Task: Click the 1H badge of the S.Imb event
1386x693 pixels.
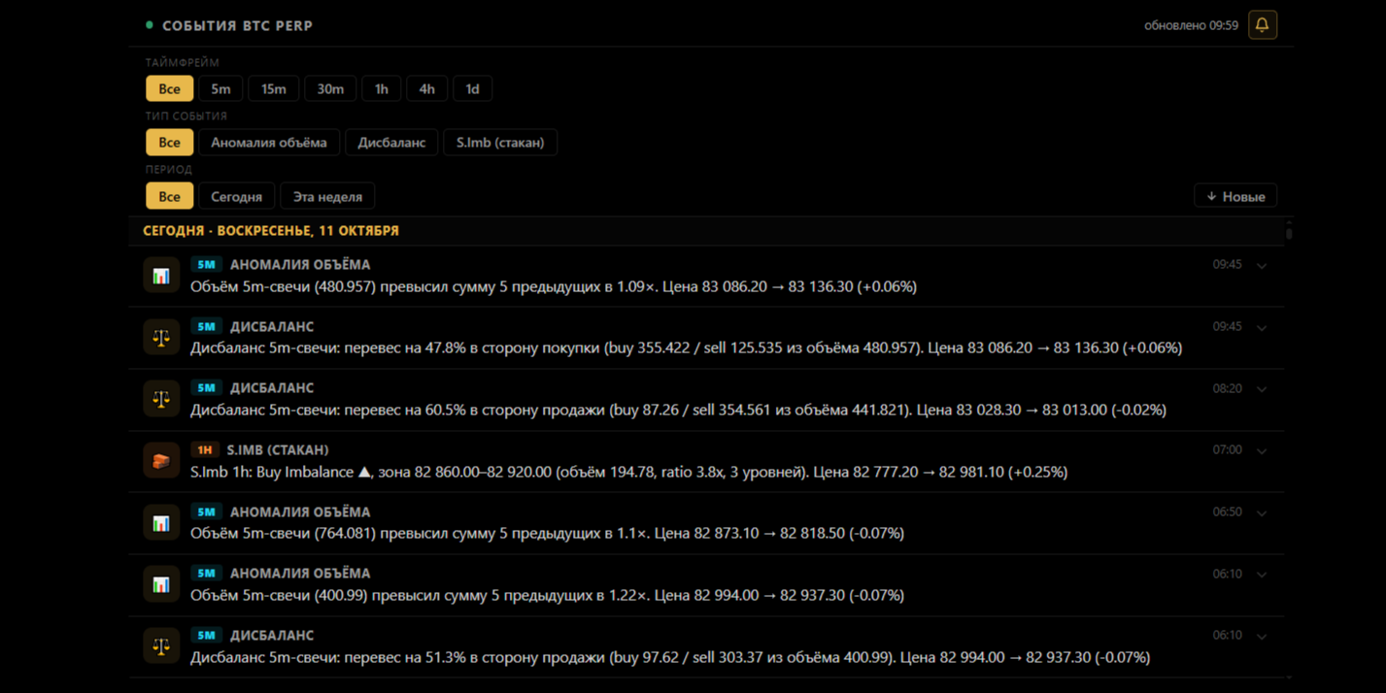Action: (204, 449)
